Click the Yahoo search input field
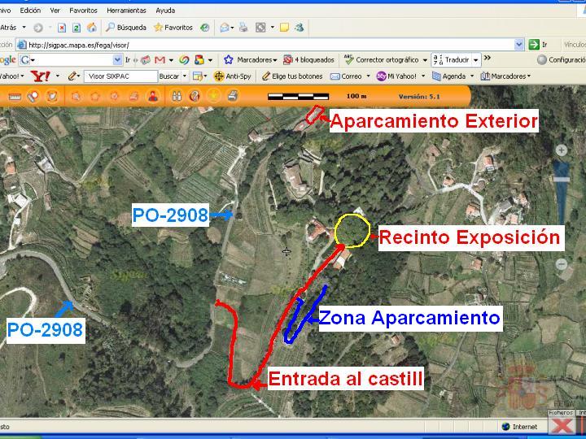Viewport: 586px width, 439px height. coord(119,76)
